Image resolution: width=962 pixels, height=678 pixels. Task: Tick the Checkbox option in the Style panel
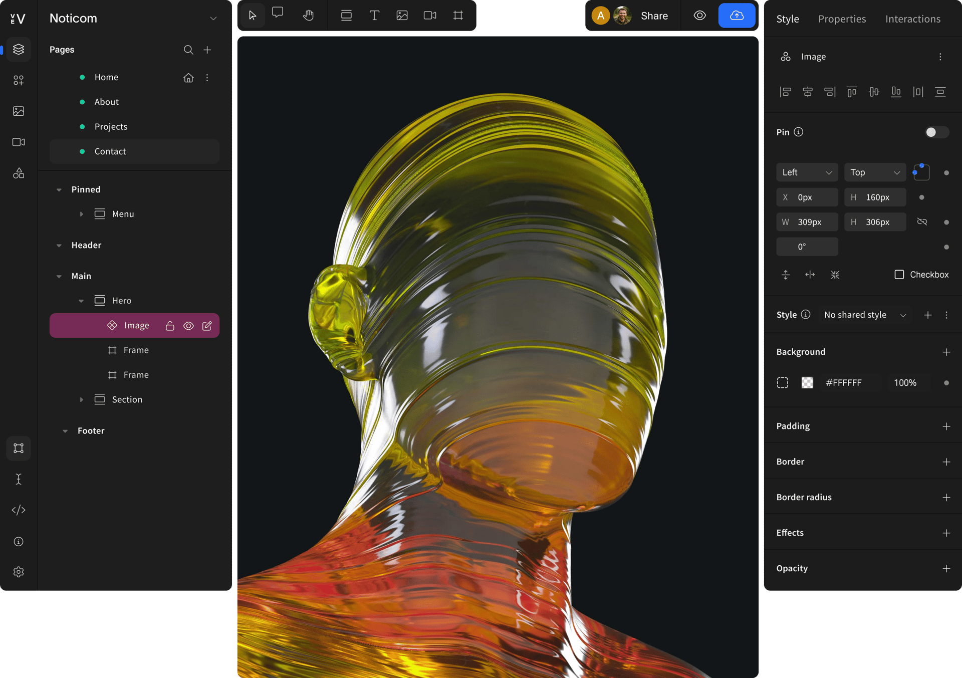click(899, 274)
